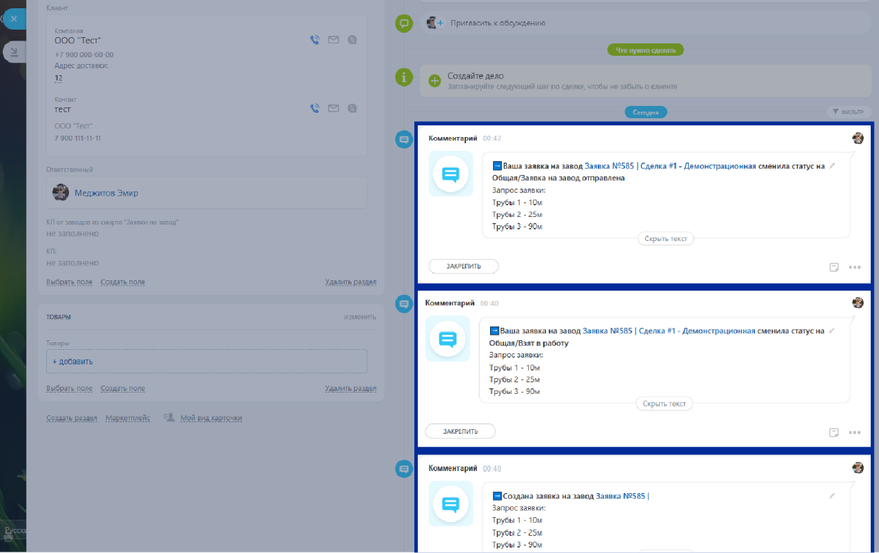Image resolution: width=879 pixels, height=553 pixels.
Task: Open Заявка №585 link in third comment
Action: point(620,496)
